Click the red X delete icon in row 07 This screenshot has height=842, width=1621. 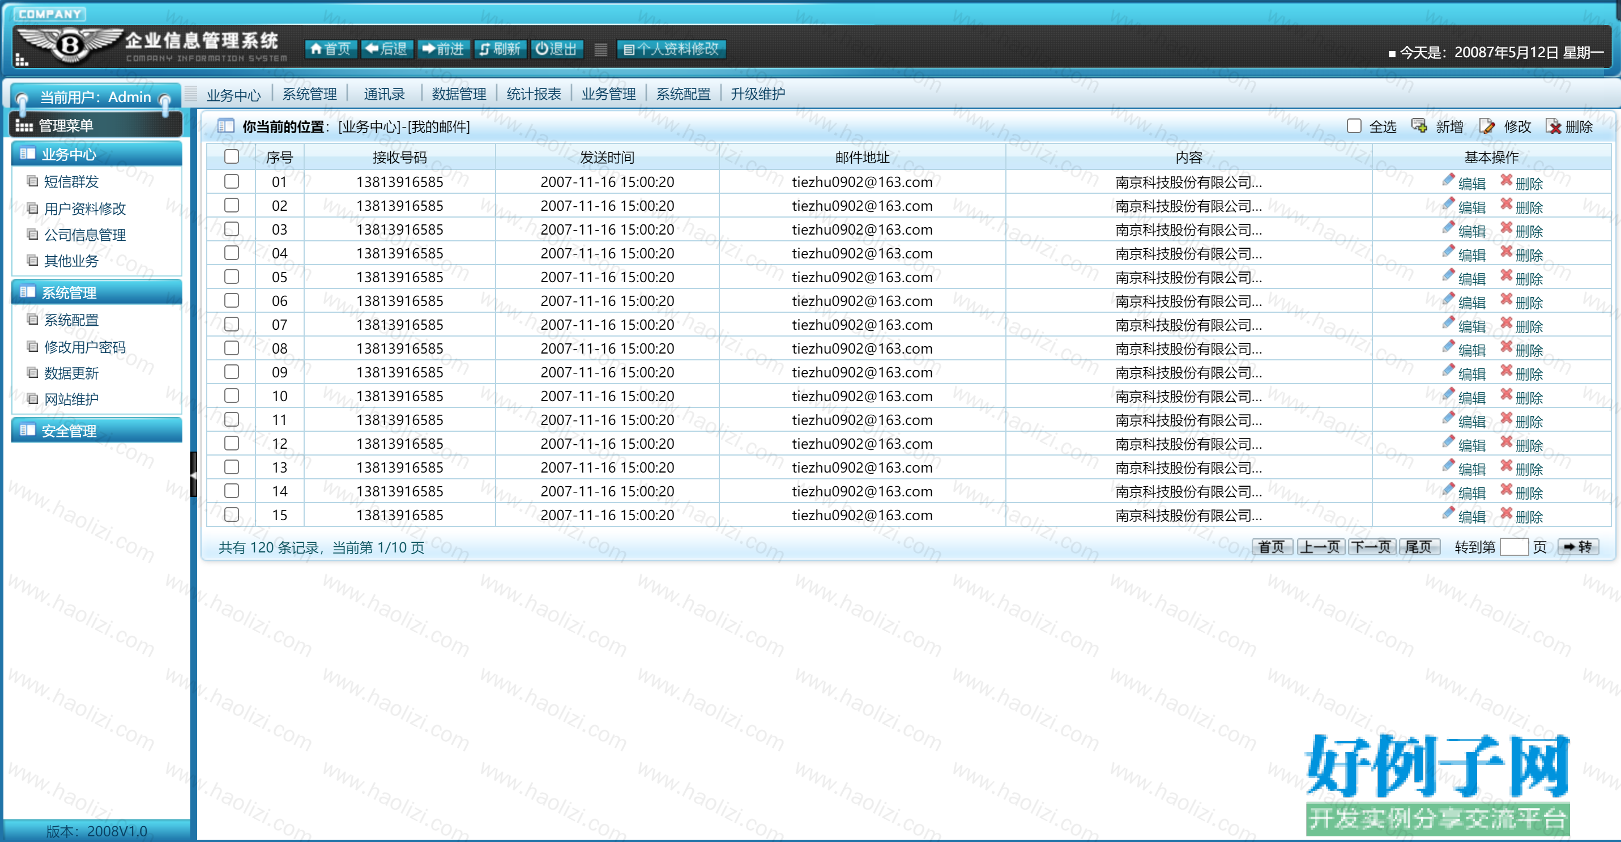(x=1507, y=323)
